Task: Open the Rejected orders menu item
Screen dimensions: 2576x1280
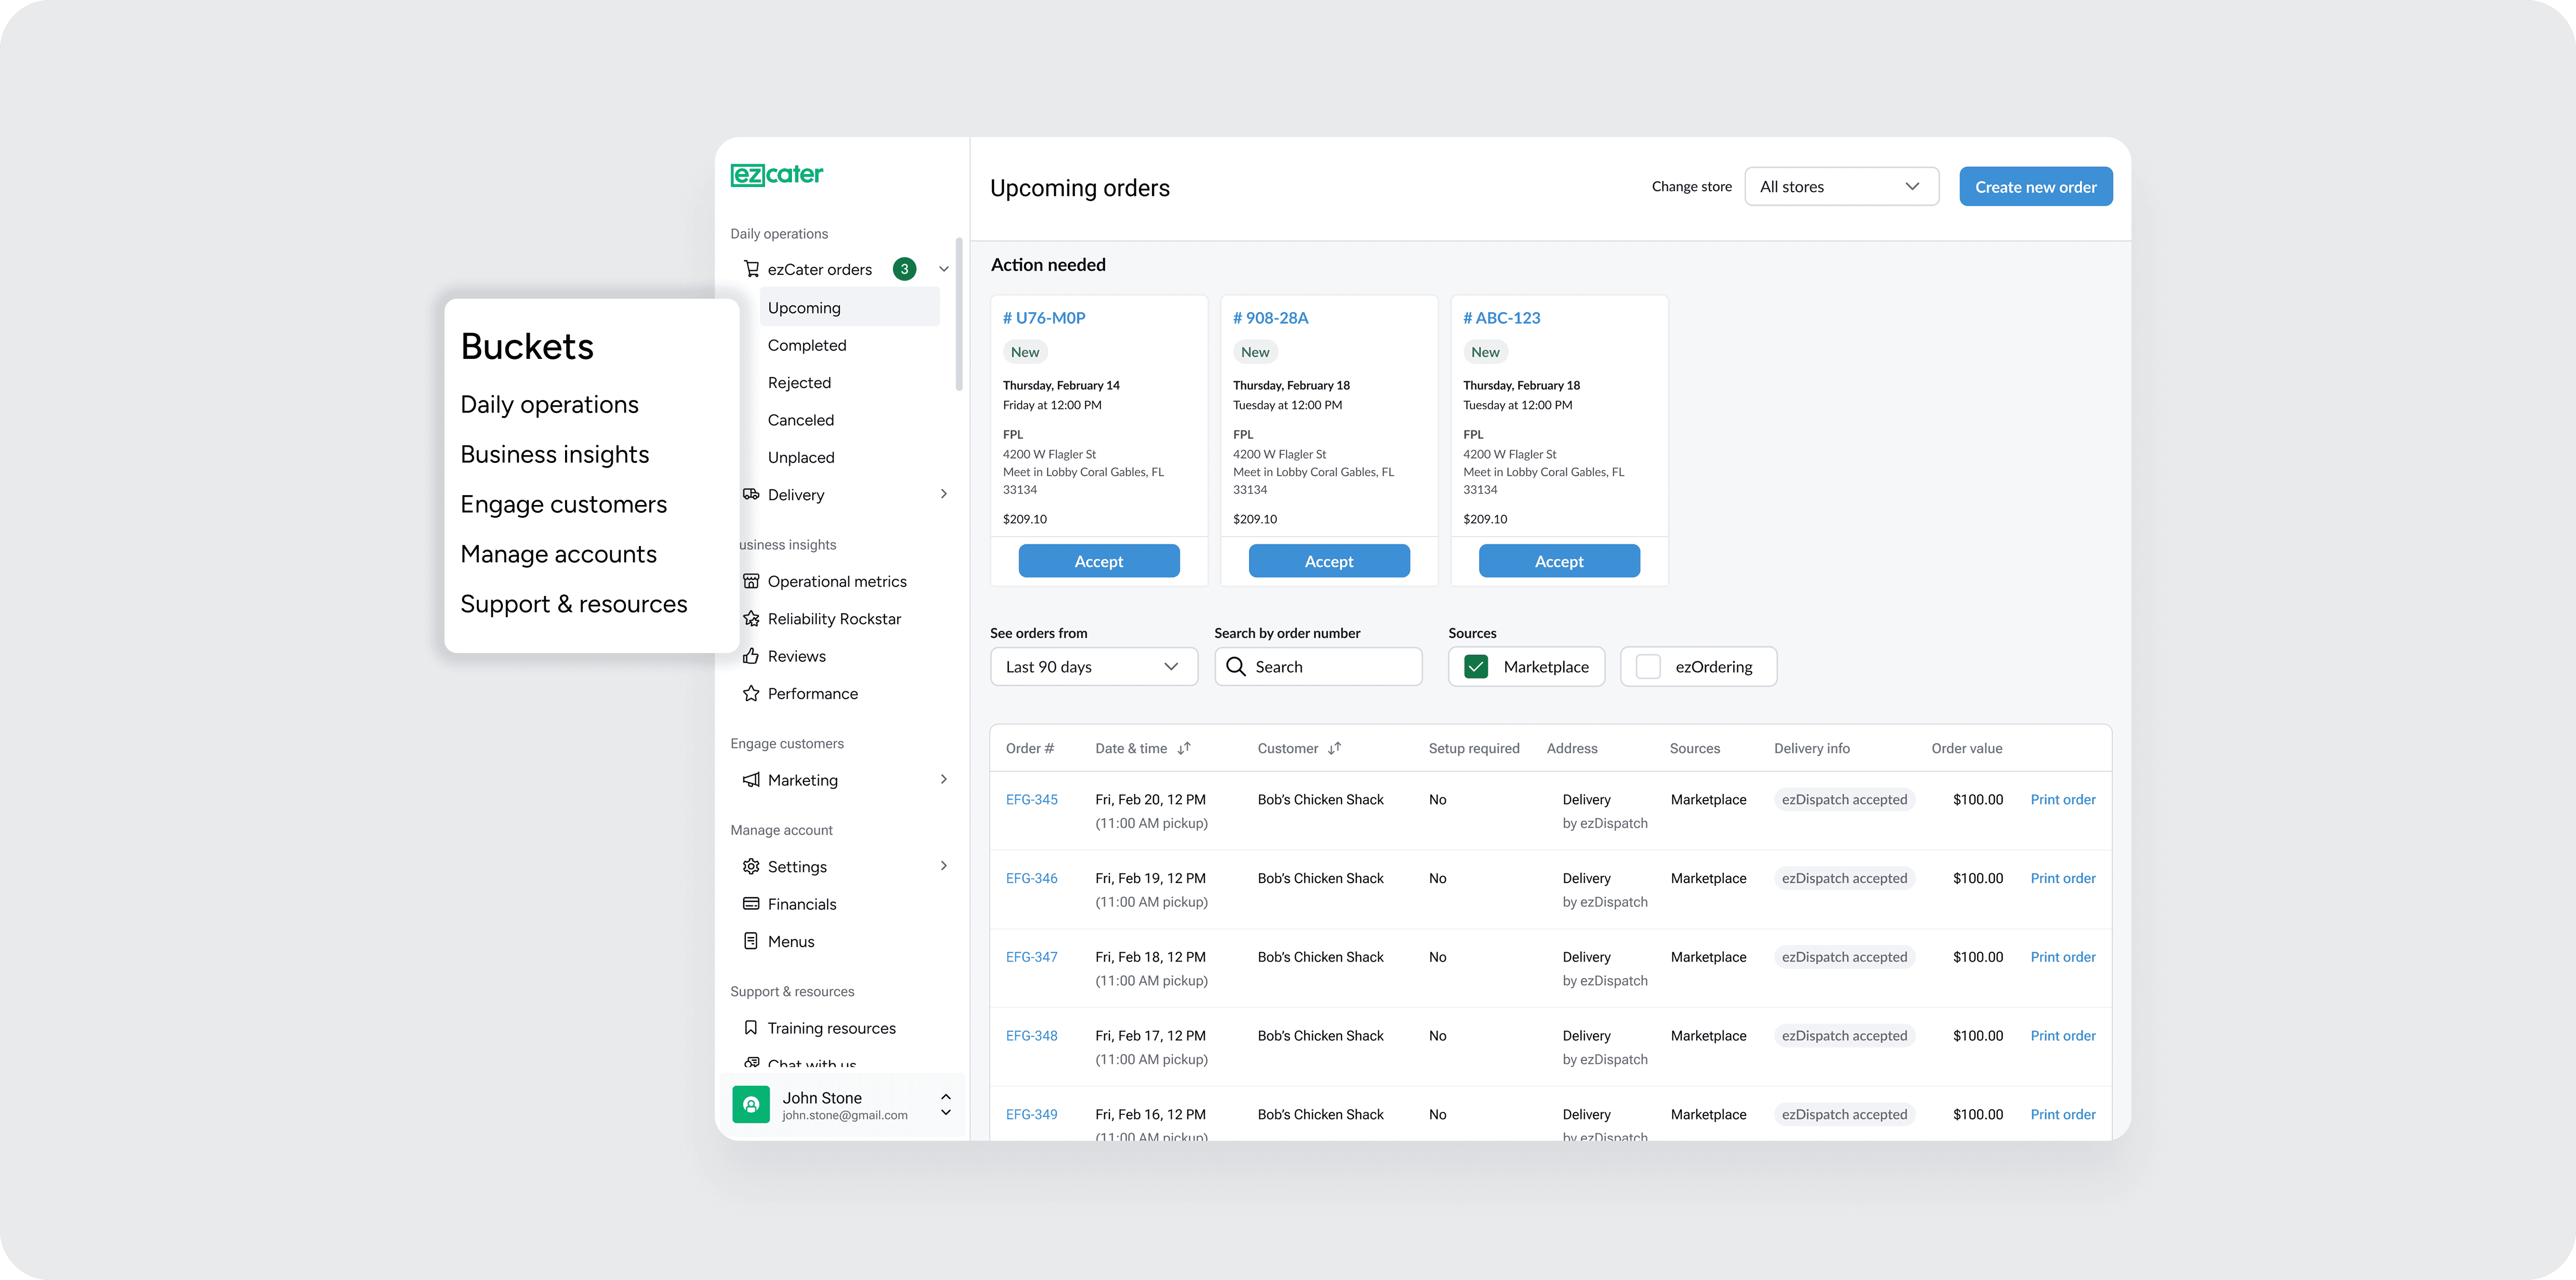Action: pos(799,383)
